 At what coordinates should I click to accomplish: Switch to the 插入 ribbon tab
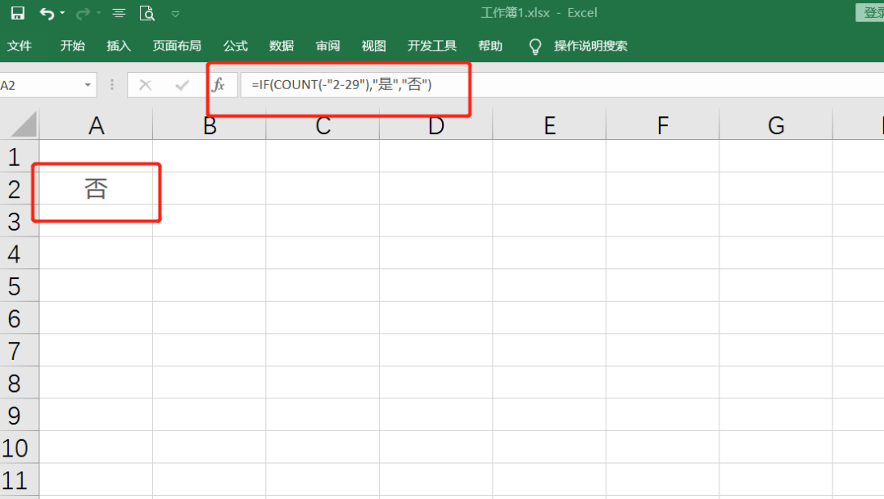pyautogui.click(x=119, y=46)
